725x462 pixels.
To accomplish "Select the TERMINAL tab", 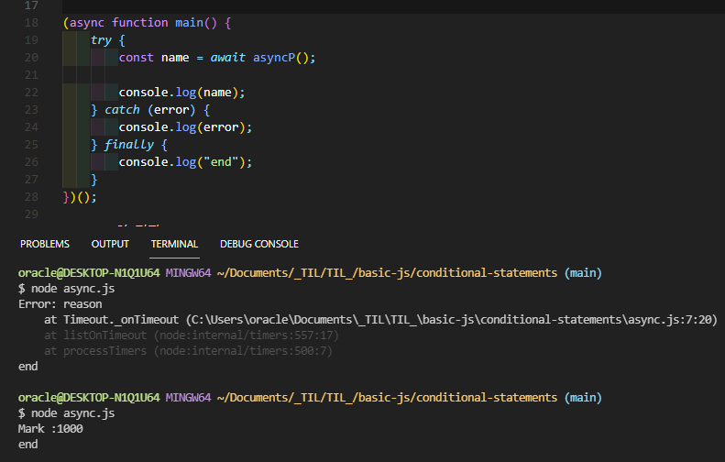I will 174,244.
